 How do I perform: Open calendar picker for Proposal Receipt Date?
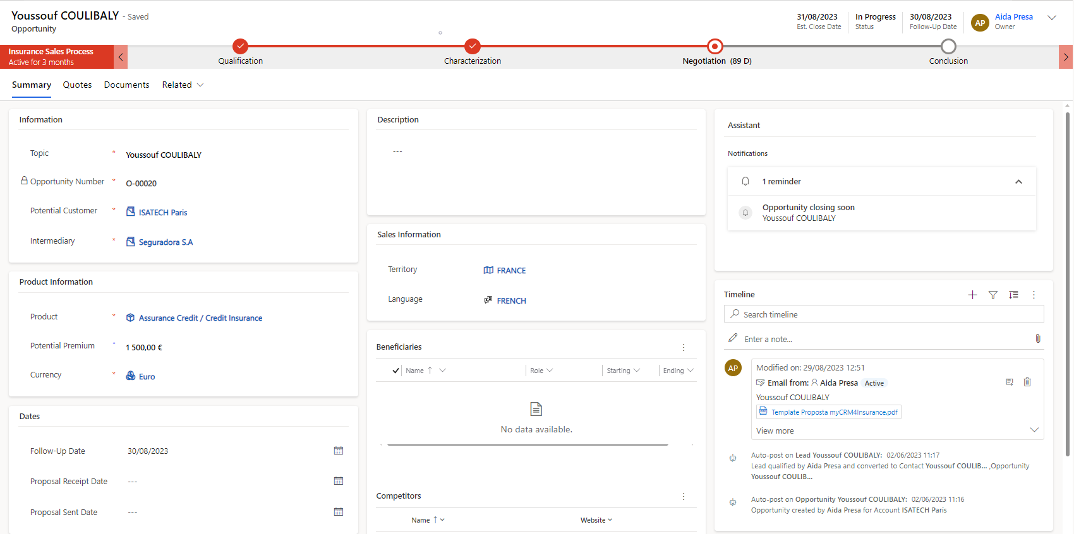(339, 481)
